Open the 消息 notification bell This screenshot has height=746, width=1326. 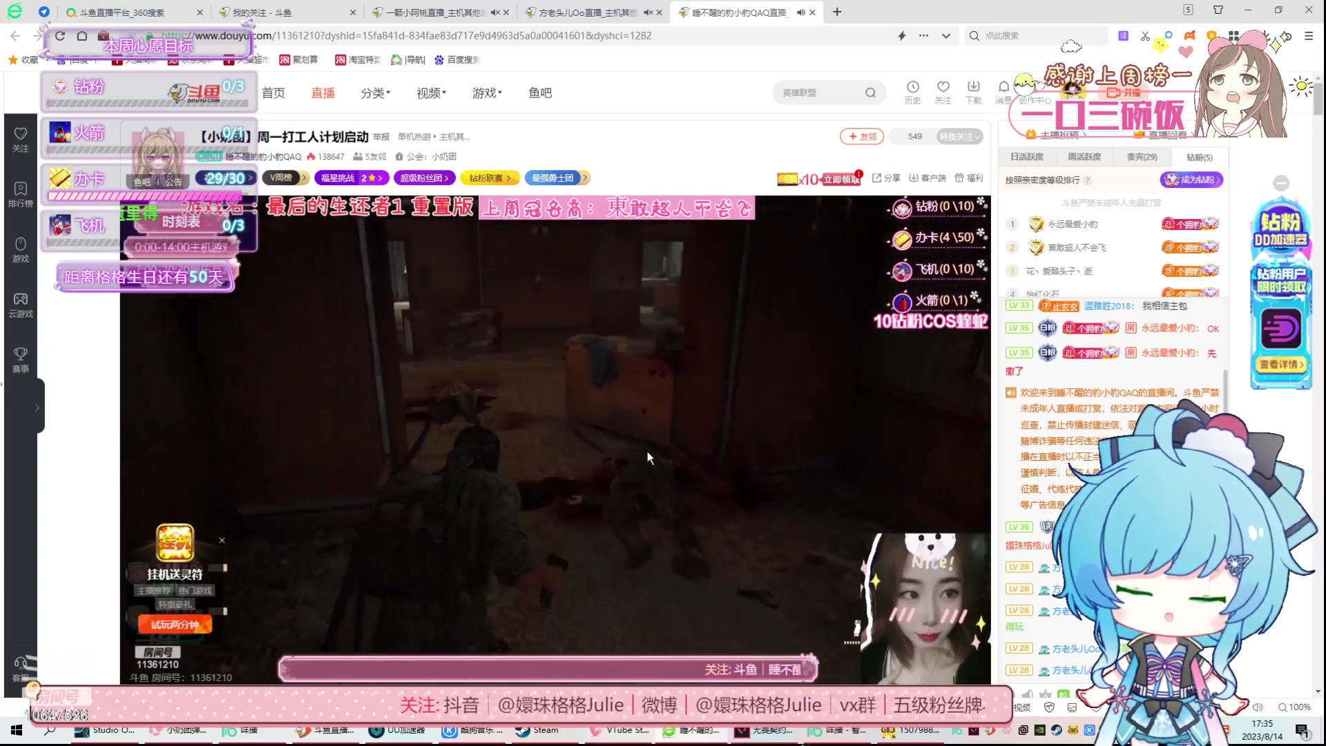(1003, 92)
